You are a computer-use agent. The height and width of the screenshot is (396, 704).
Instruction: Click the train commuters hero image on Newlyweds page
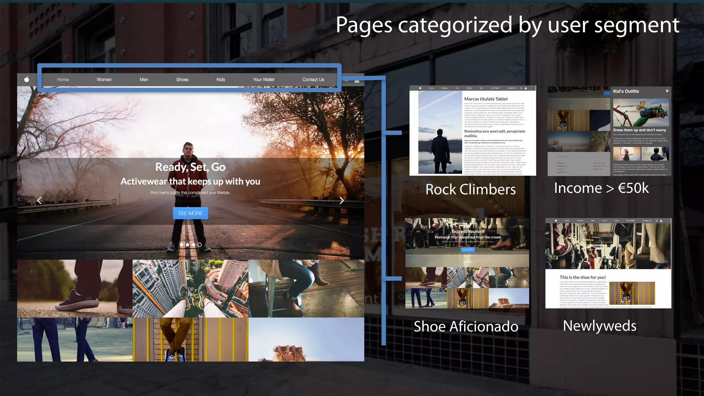click(x=608, y=246)
